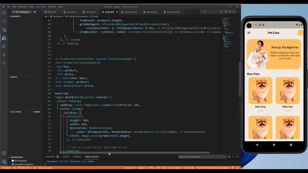This screenshot has height=173, width=308.
Task: Trigger Flutter hot reload lightning icon
Action: pyautogui.click(x=221, y=12)
